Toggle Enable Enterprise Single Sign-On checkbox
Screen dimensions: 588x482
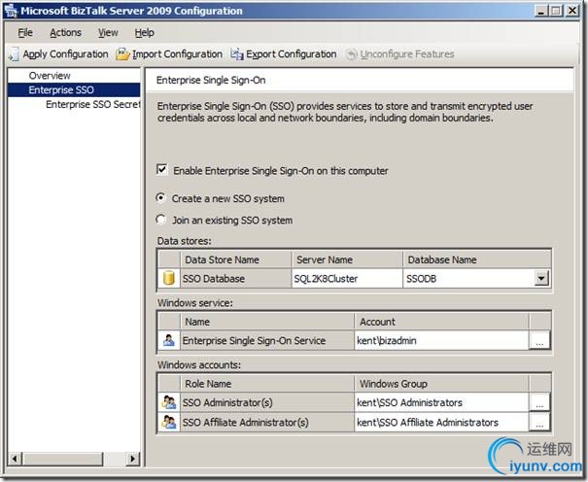click(162, 170)
